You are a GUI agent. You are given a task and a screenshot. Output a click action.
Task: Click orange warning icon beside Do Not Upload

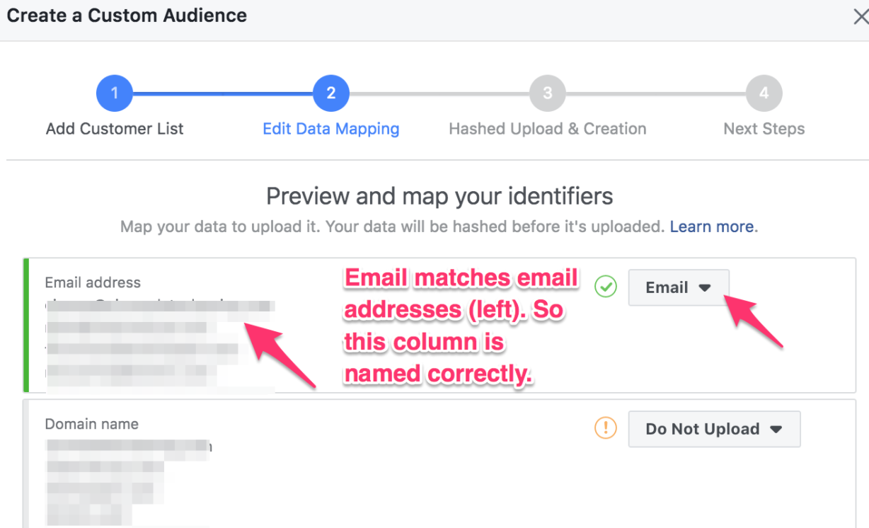pyautogui.click(x=605, y=427)
